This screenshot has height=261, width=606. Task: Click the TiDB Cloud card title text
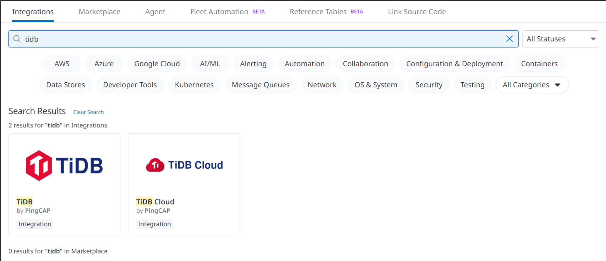click(x=155, y=202)
